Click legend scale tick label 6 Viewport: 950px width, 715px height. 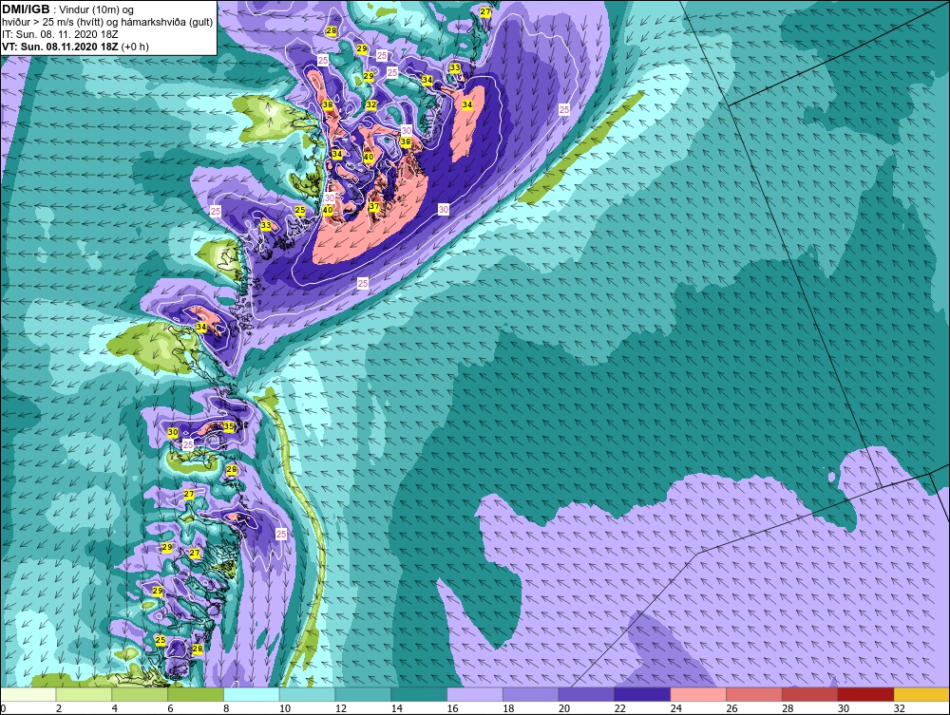(x=170, y=708)
